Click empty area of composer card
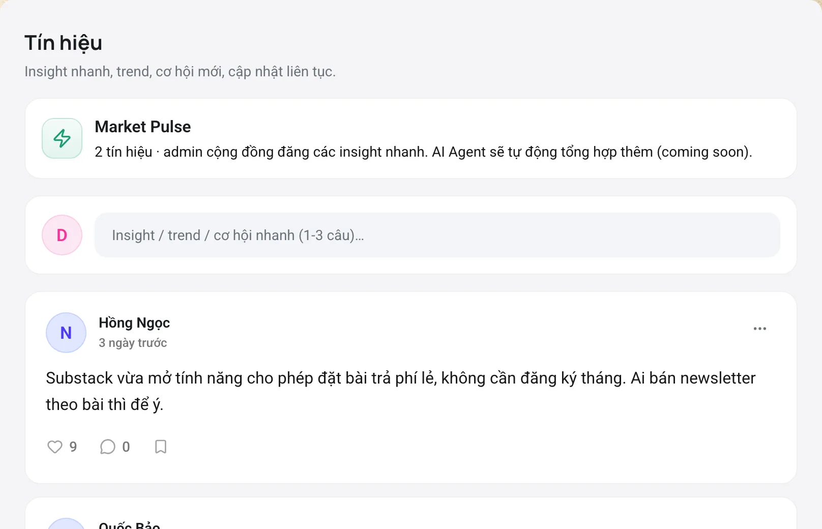Image resolution: width=822 pixels, height=529 pixels. (x=788, y=235)
